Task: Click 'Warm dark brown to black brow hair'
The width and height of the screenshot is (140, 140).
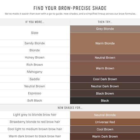Action: (35, 136)
